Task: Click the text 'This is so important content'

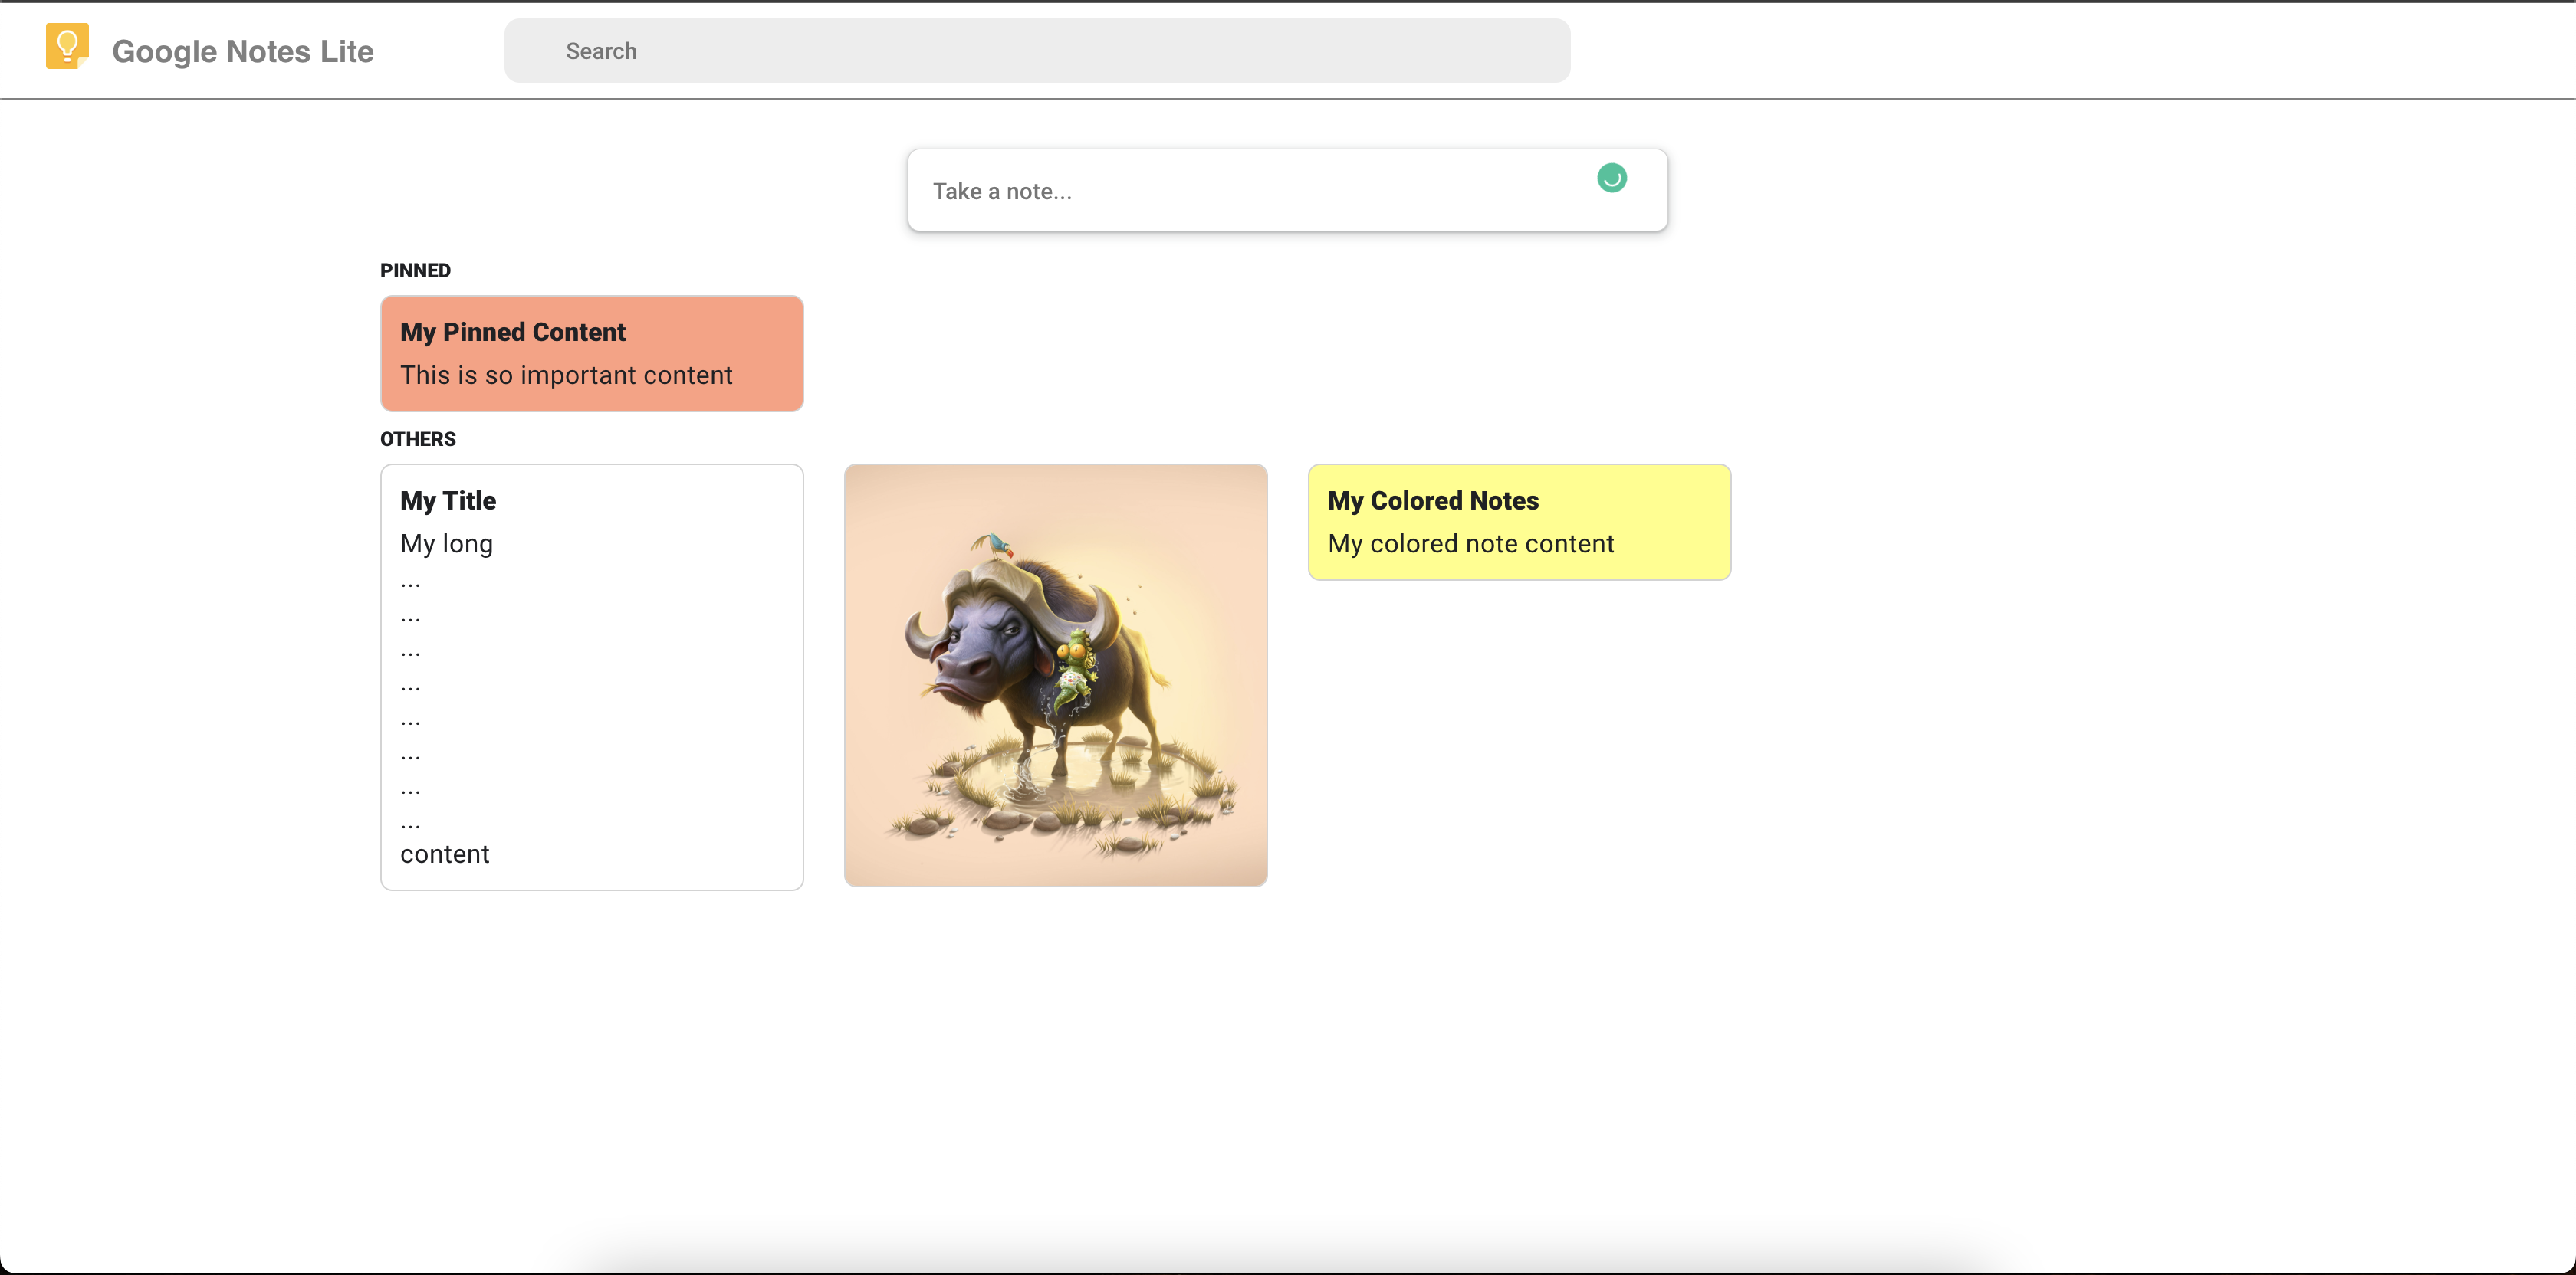Action: (566, 375)
